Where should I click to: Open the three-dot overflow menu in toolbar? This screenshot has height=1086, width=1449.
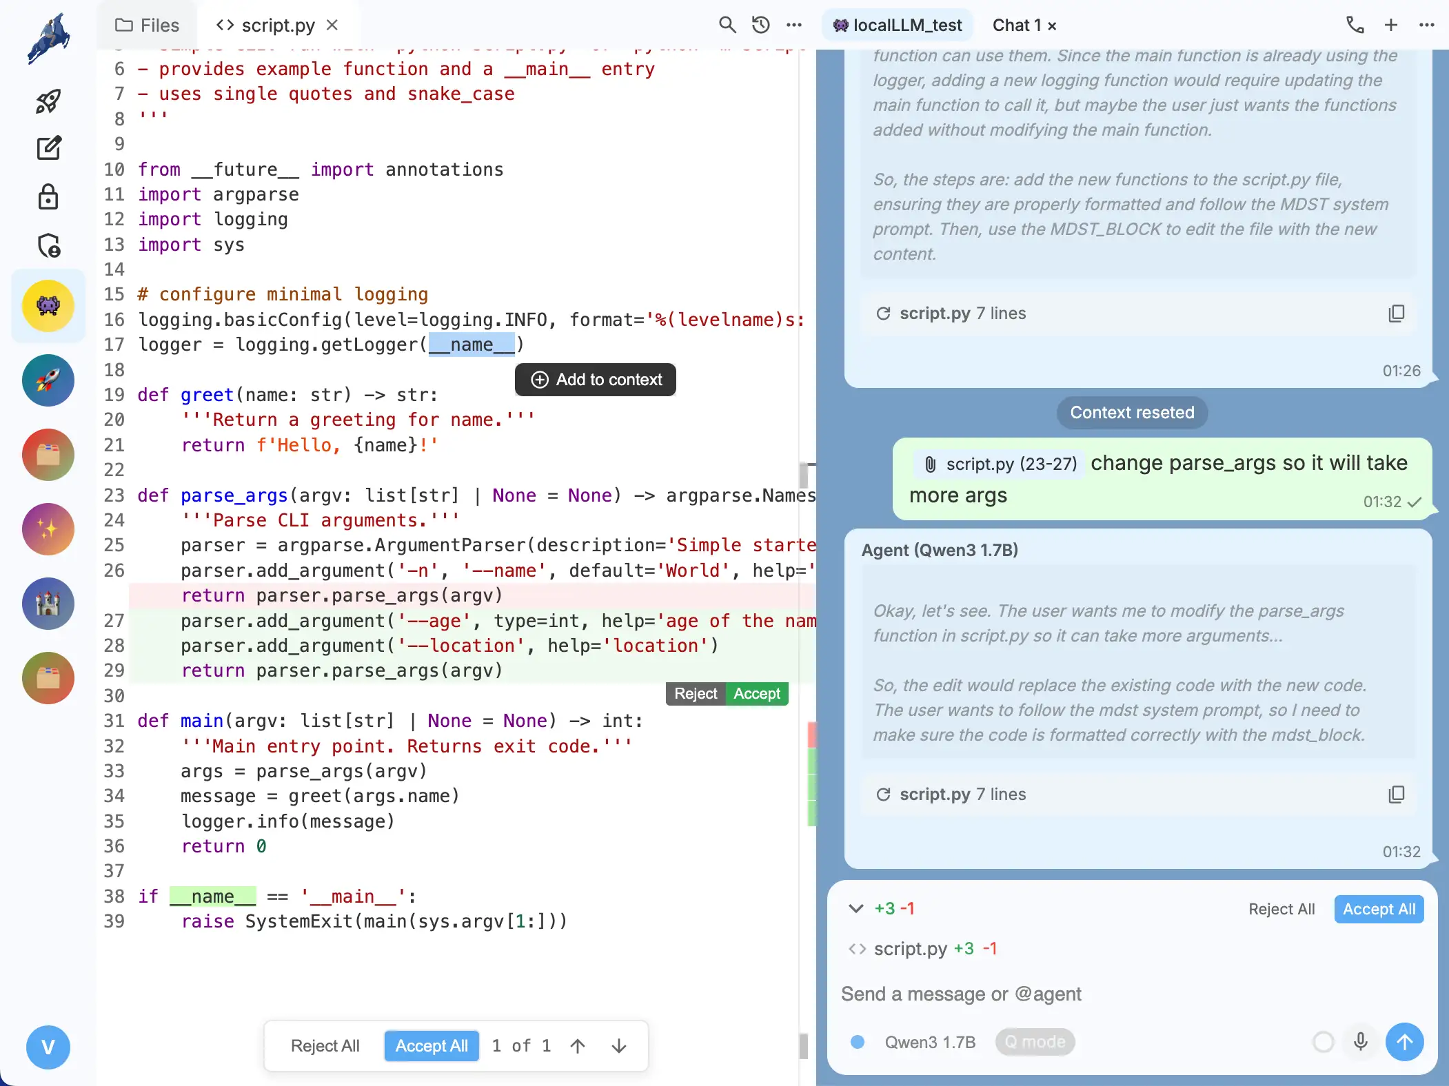[793, 24]
